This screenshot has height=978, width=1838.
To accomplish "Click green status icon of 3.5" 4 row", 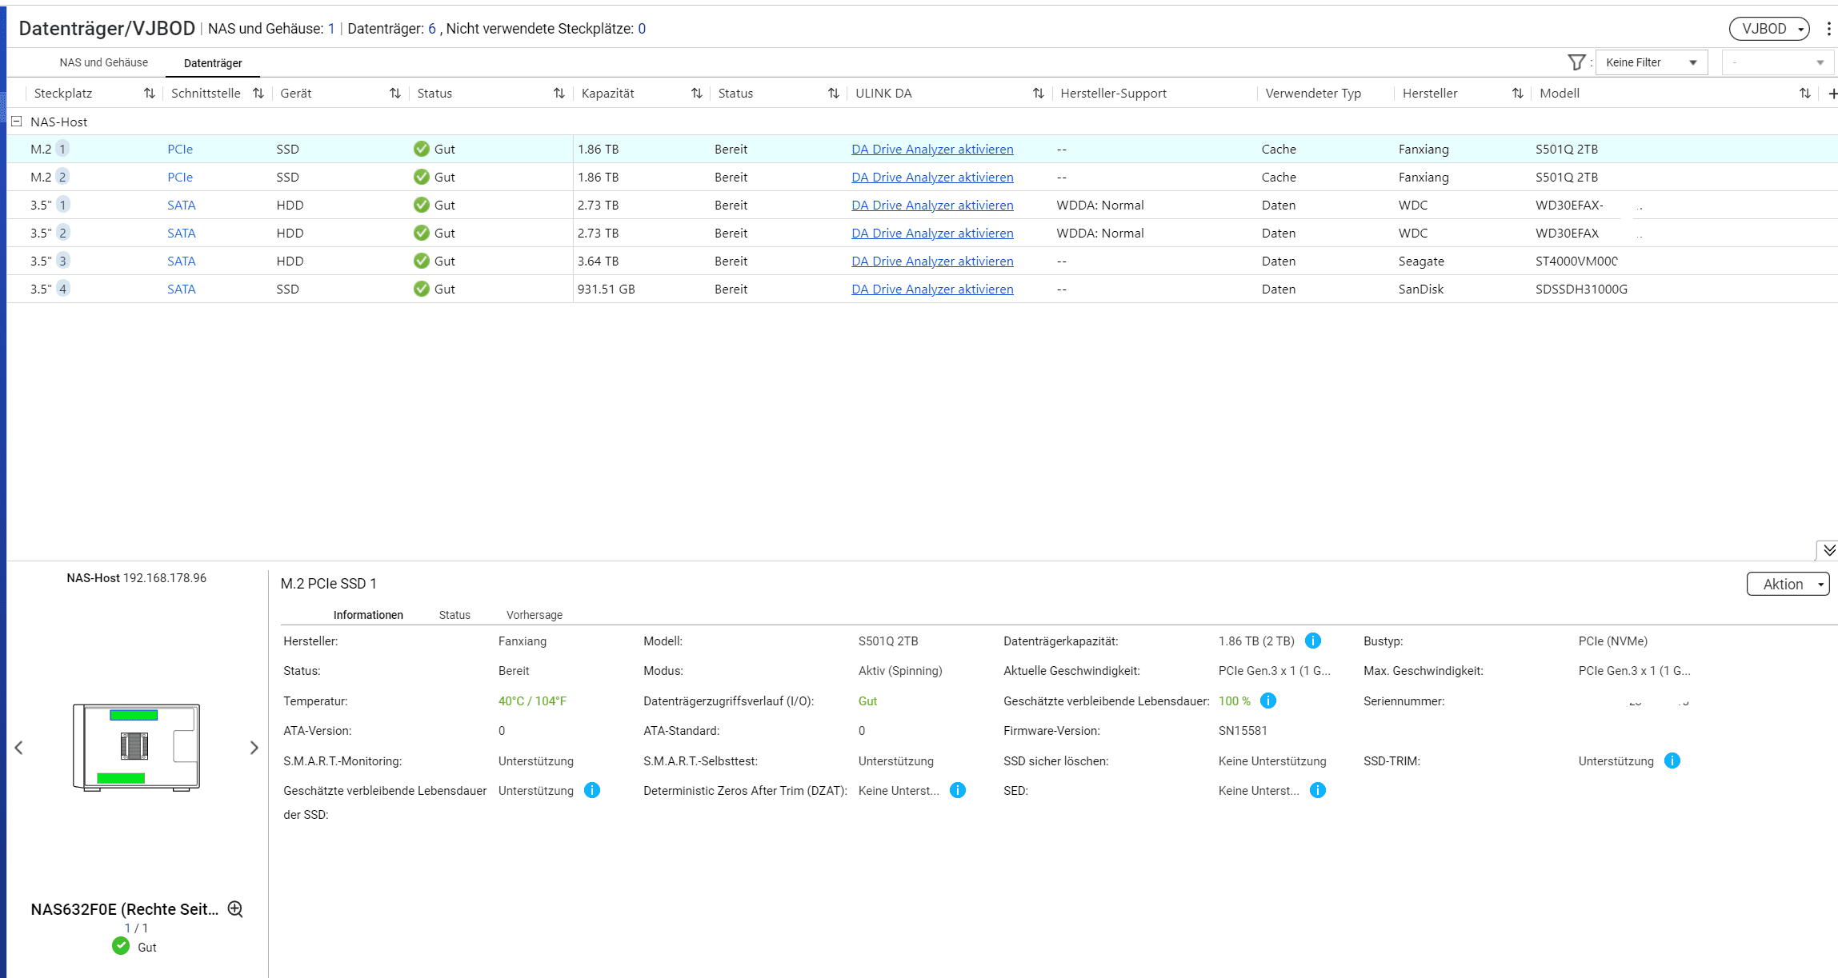I will (x=422, y=289).
